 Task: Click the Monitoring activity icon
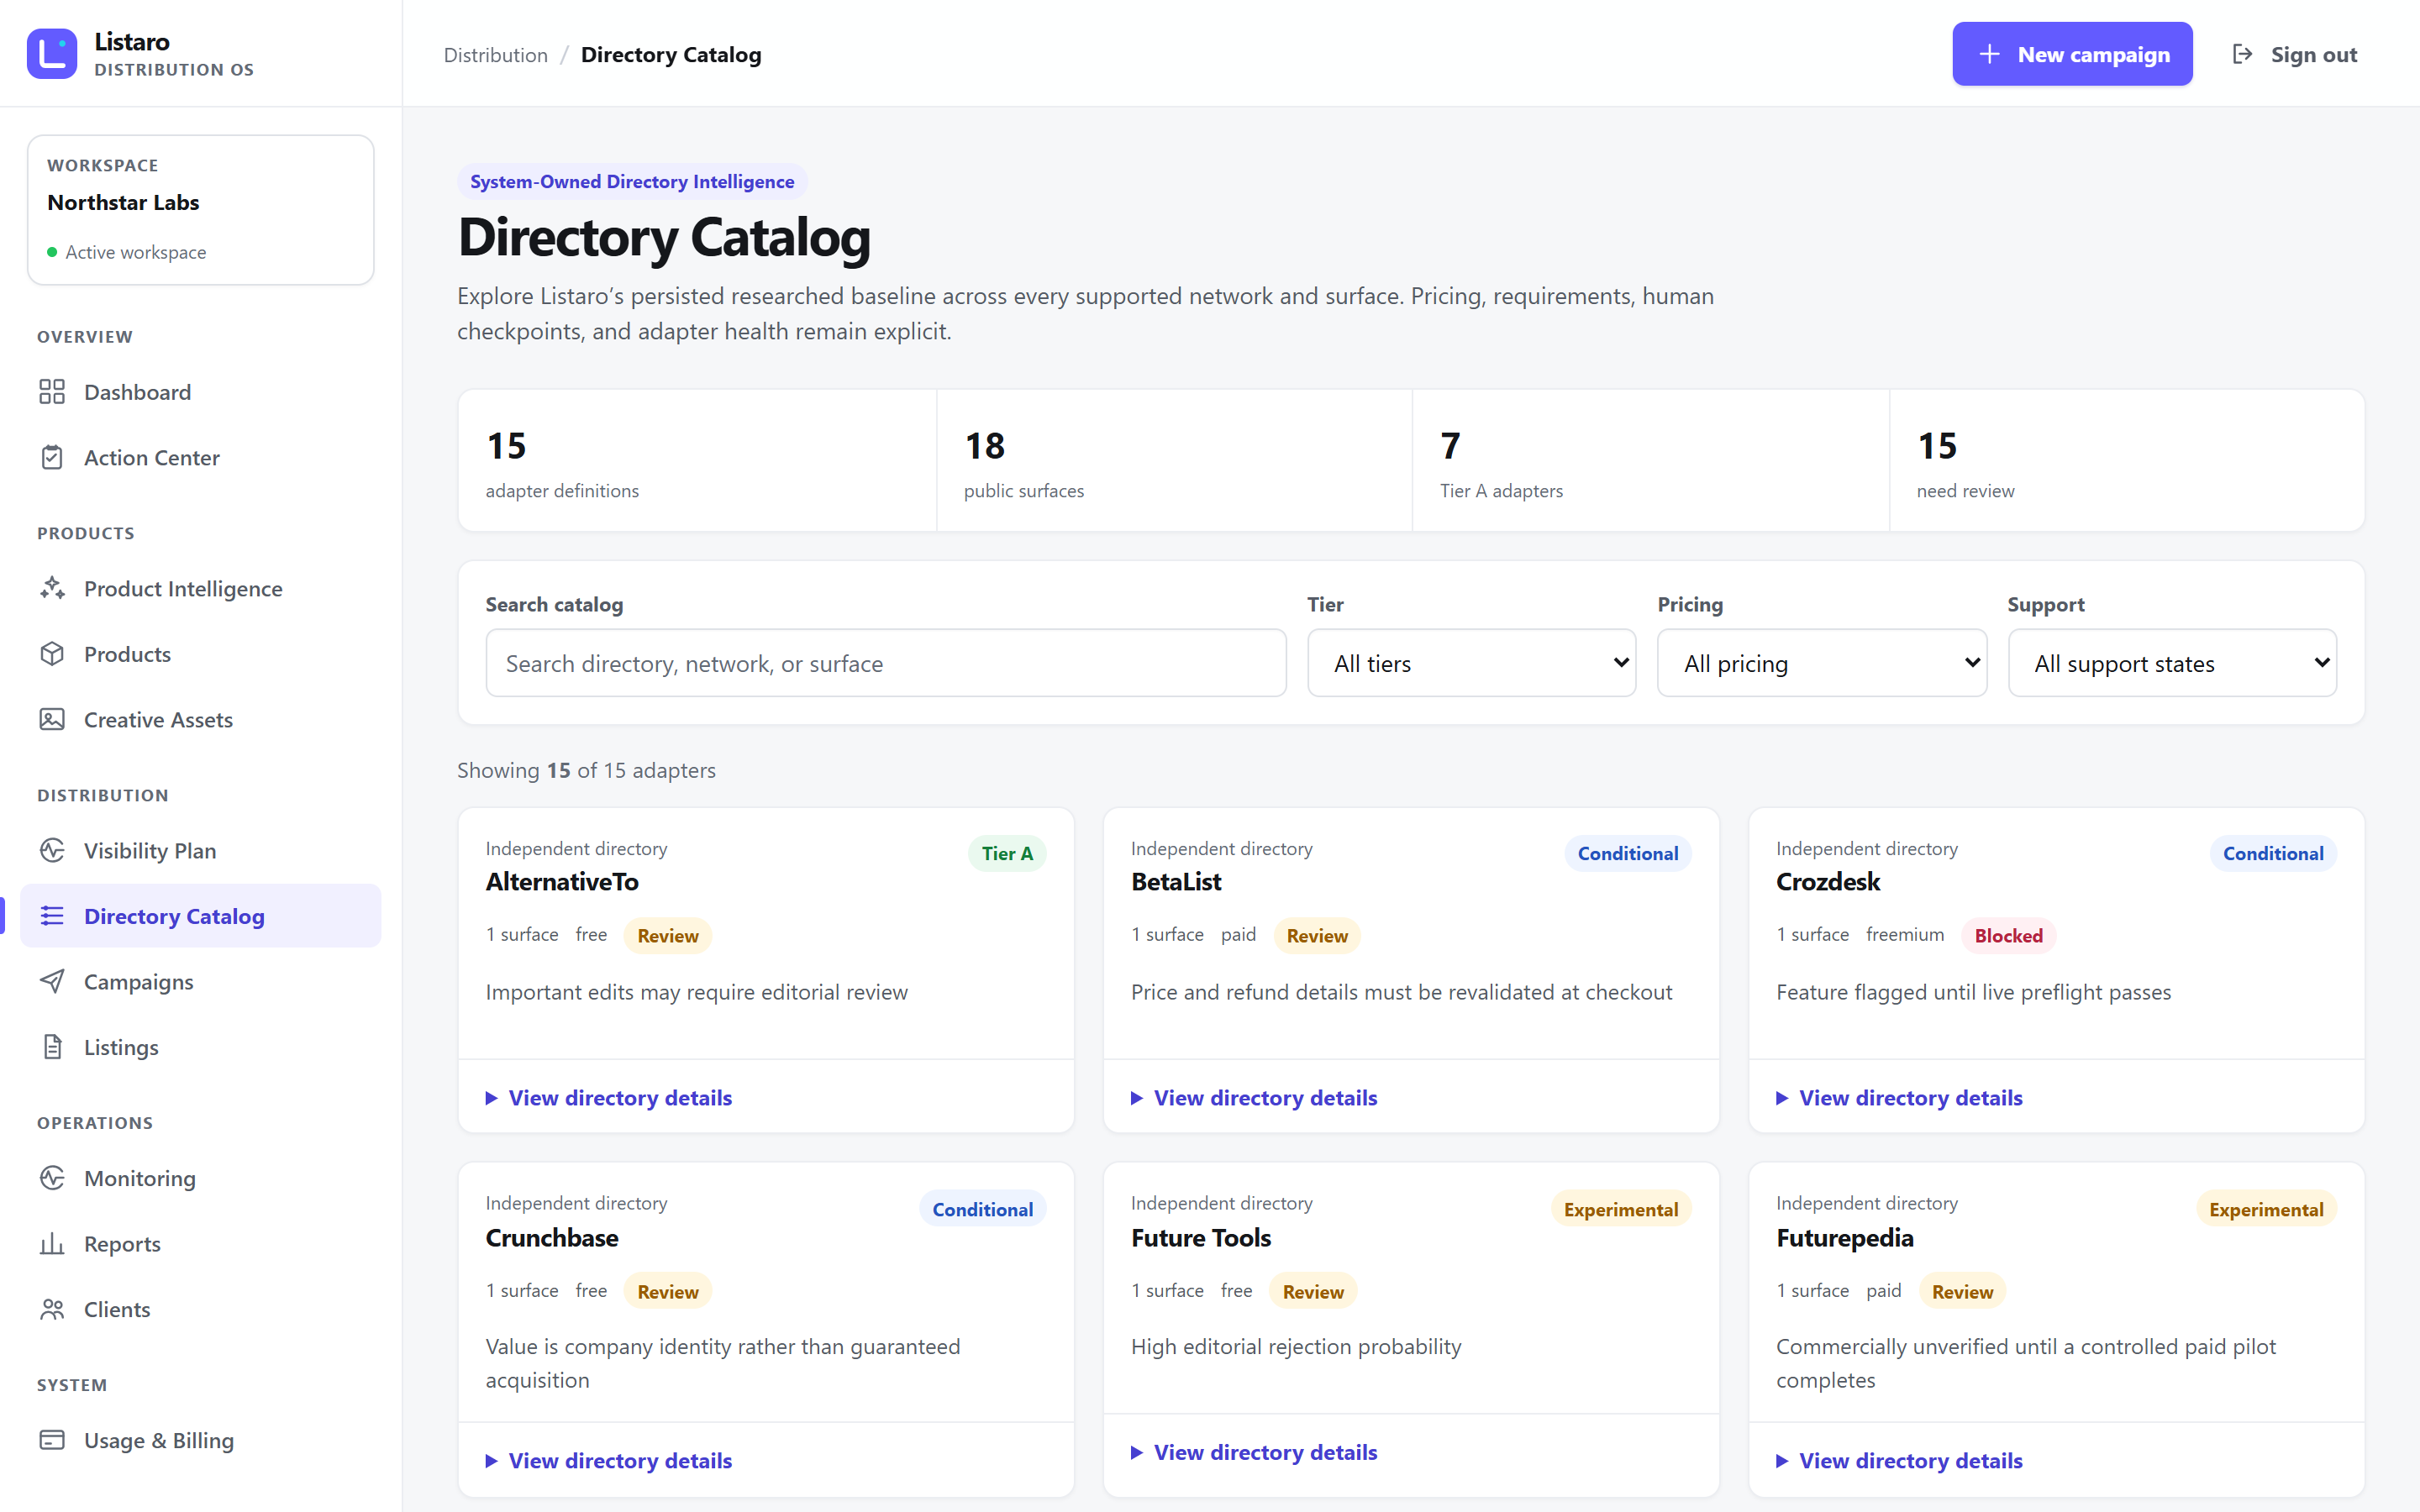(x=52, y=1178)
